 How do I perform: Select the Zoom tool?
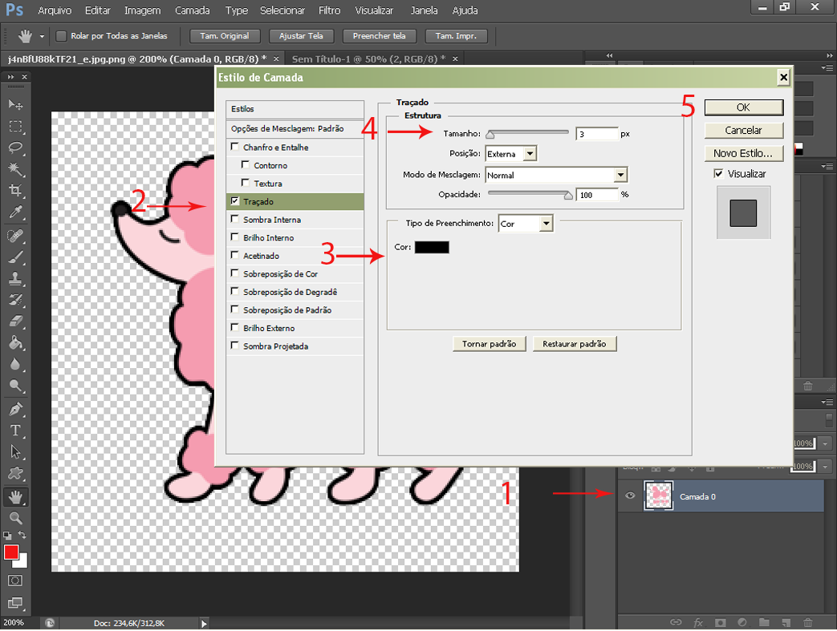coord(15,518)
